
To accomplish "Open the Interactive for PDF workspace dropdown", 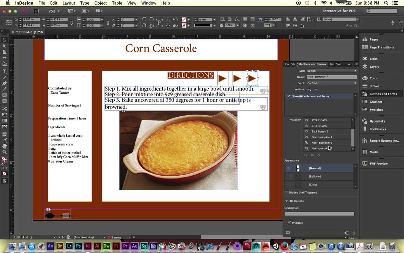I will pos(341,11).
